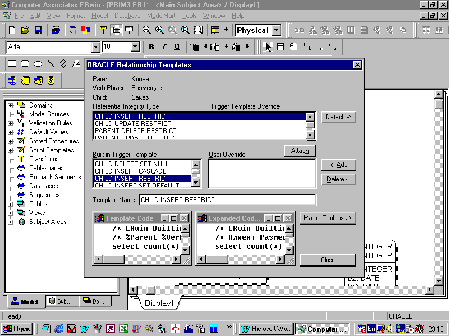Click the Detach button
Screen dimensions: 449x336
pos(338,117)
